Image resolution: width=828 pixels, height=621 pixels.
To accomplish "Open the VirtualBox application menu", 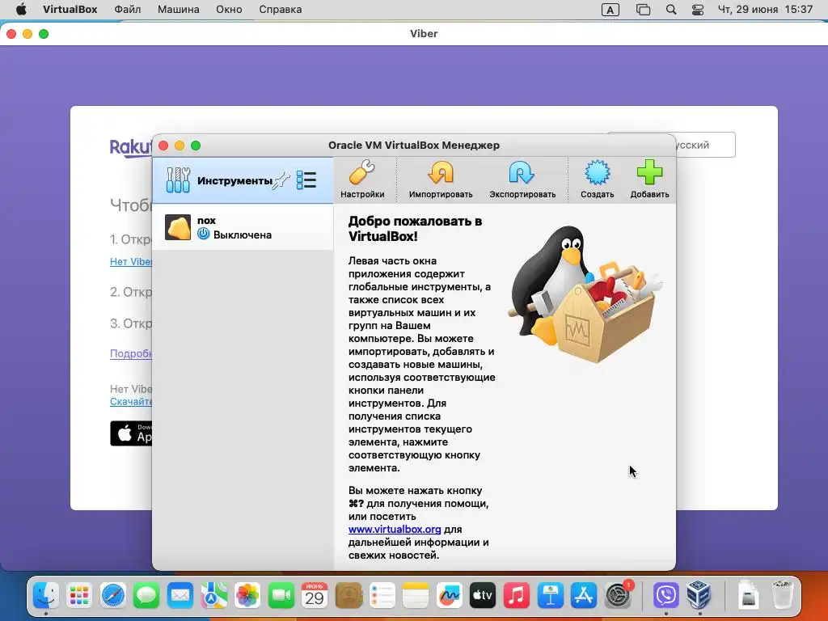I will (70, 10).
